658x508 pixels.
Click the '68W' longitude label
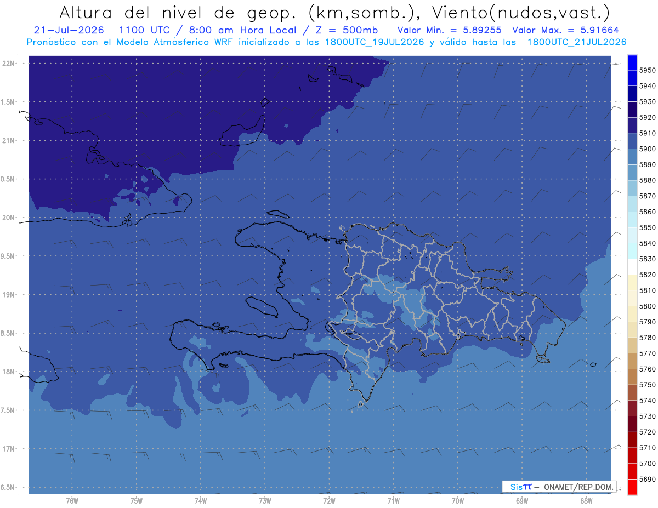tap(586, 500)
